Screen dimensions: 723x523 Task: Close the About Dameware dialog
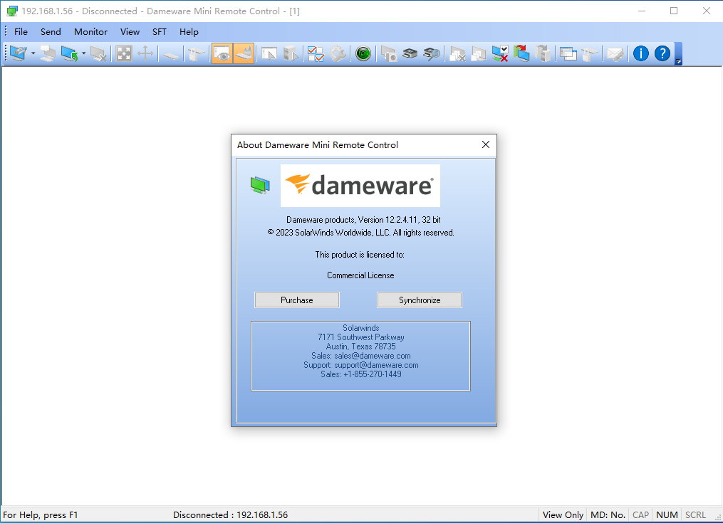coord(486,144)
